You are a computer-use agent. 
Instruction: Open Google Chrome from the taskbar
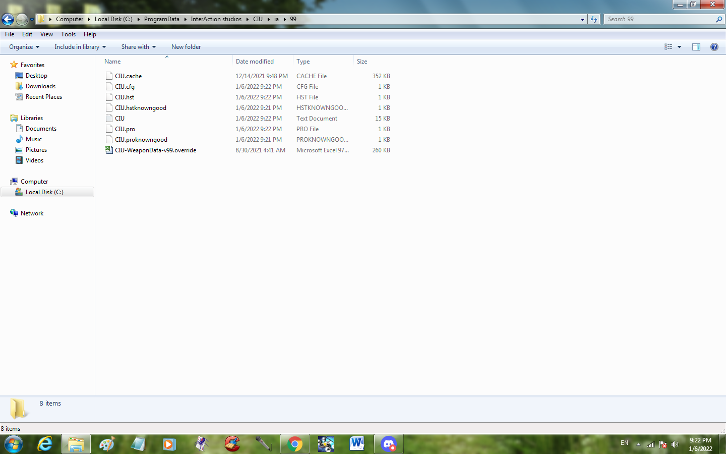coord(295,444)
